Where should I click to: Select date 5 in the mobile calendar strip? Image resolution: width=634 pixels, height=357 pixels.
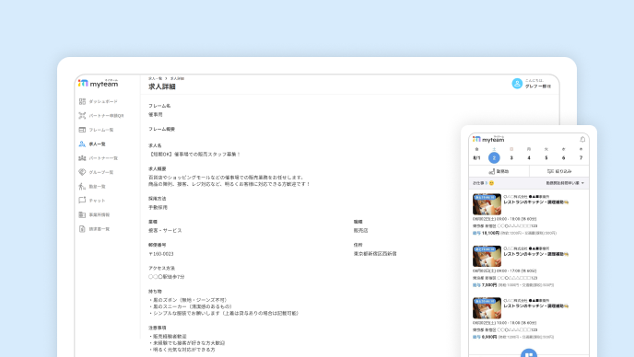click(546, 158)
